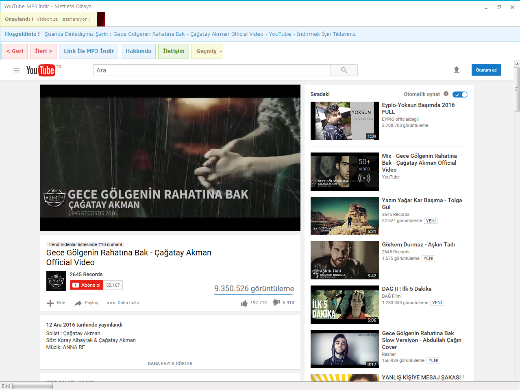Open Link İle MP3 İndir
Viewport: 520px width, 390px height.
click(89, 51)
